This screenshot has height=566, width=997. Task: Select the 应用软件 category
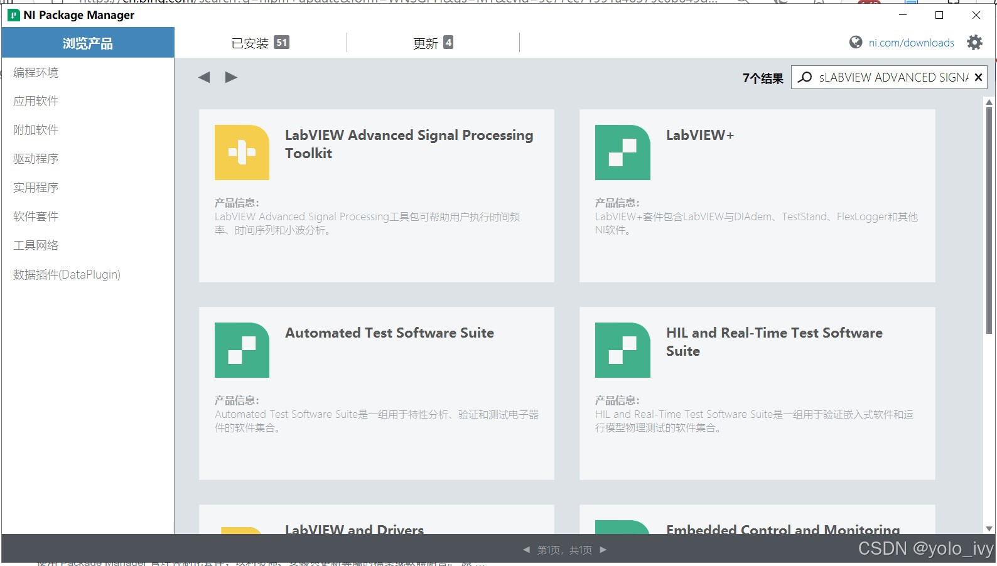pyautogui.click(x=36, y=101)
